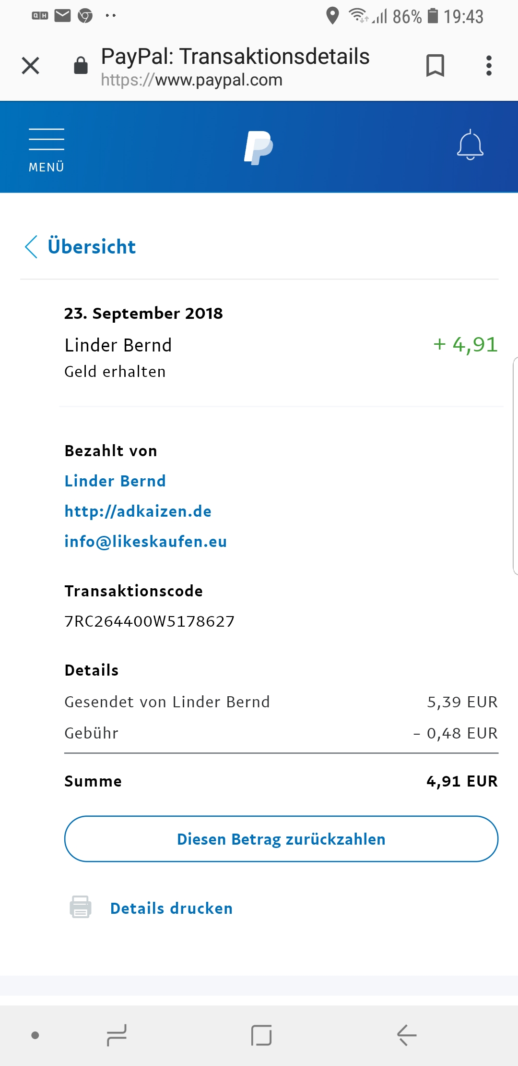518x1066 pixels.
Task: Open the Linder Bernd payer link
Action: click(x=115, y=481)
